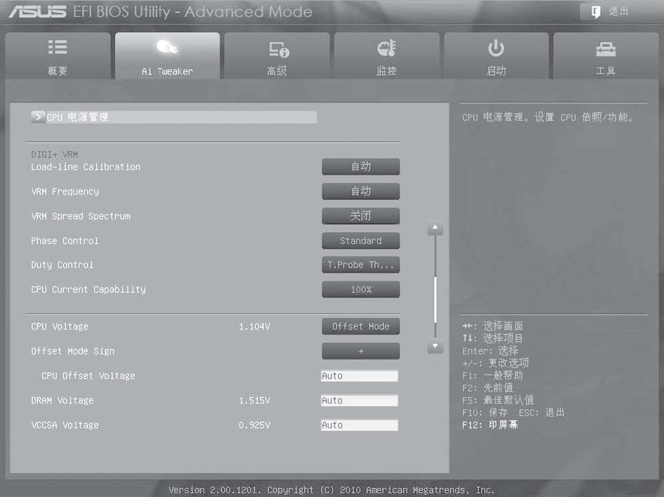
Task: Open the CPU 电源管理 submenu
Action: coord(174,117)
